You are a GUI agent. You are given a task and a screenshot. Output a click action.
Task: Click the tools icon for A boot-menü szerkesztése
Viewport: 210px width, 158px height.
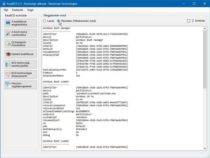[8, 33]
